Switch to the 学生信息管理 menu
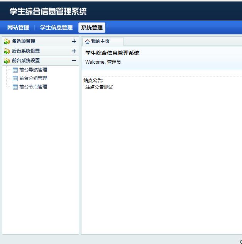242x244 pixels. coord(56,27)
